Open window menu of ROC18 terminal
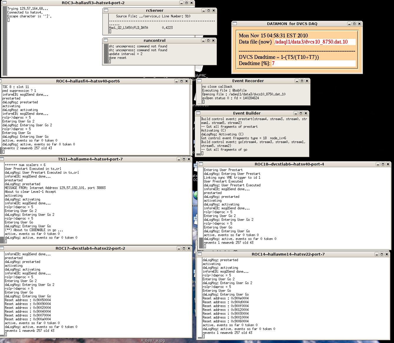This screenshot has width=394, height=343. click(x=201, y=164)
